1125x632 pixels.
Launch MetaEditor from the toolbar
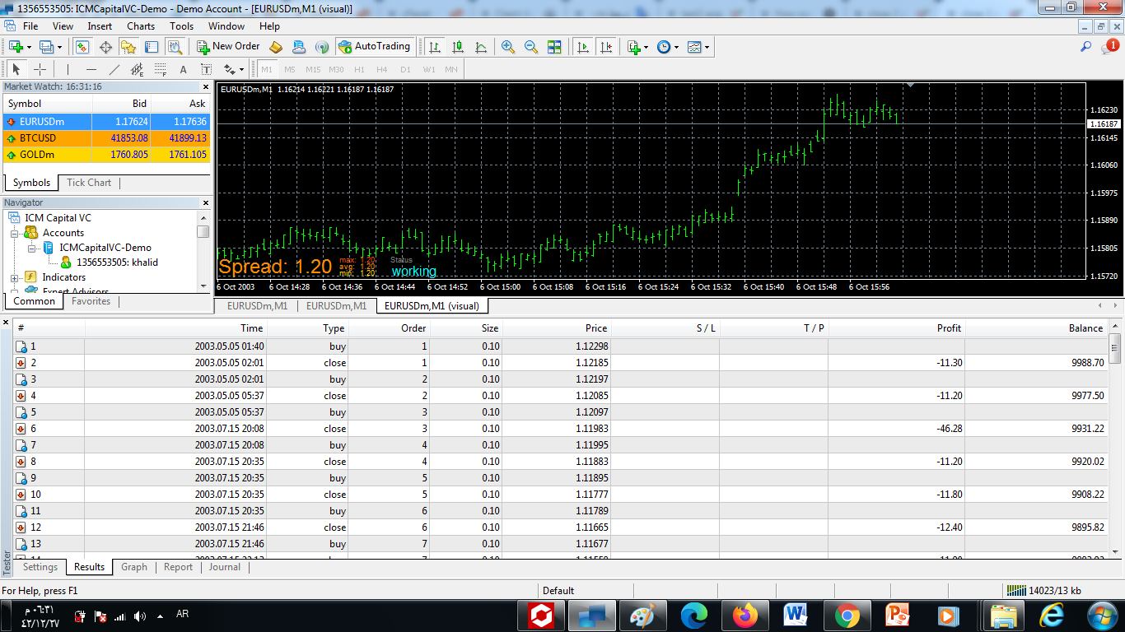pos(276,47)
